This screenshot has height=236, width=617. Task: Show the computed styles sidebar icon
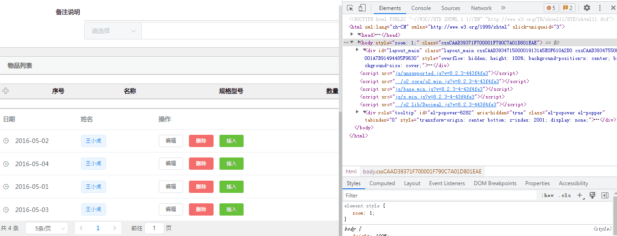click(x=605, y=196)
